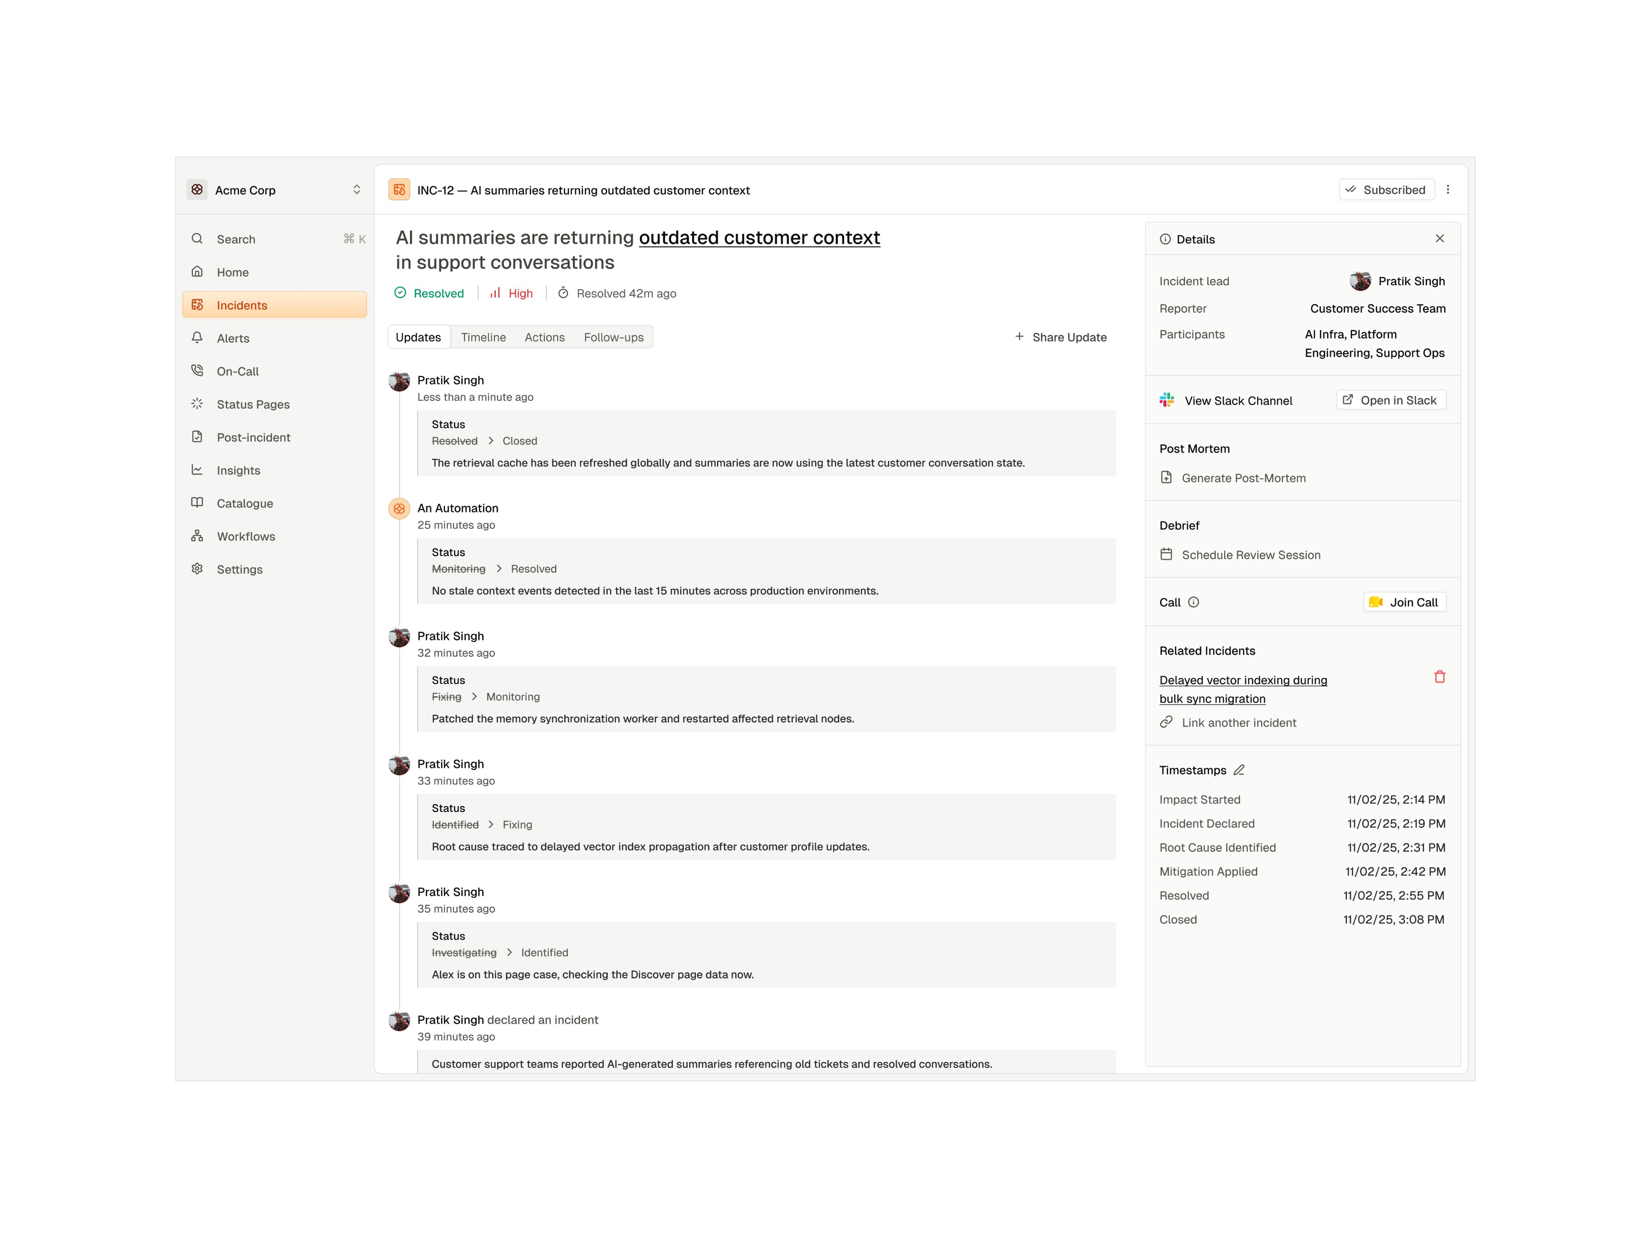Click the Post-incident document icon

pyautogui.click(x=197, y=437)
